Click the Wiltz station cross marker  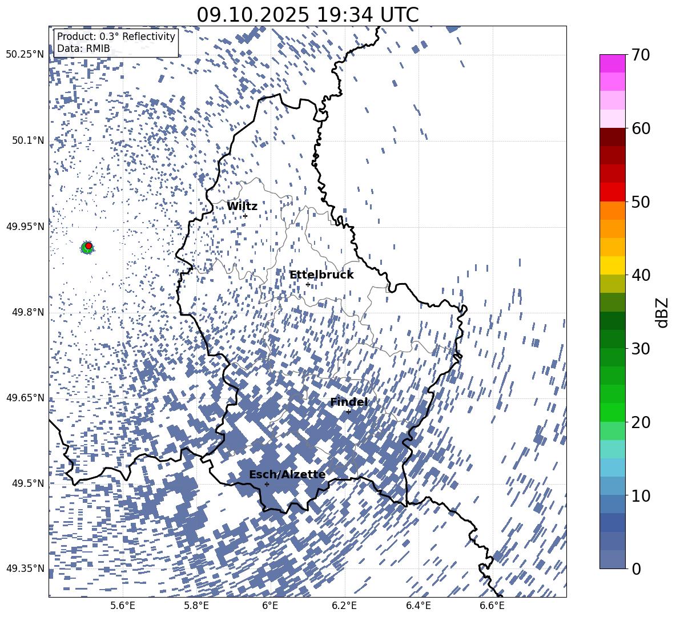(246, 216)
